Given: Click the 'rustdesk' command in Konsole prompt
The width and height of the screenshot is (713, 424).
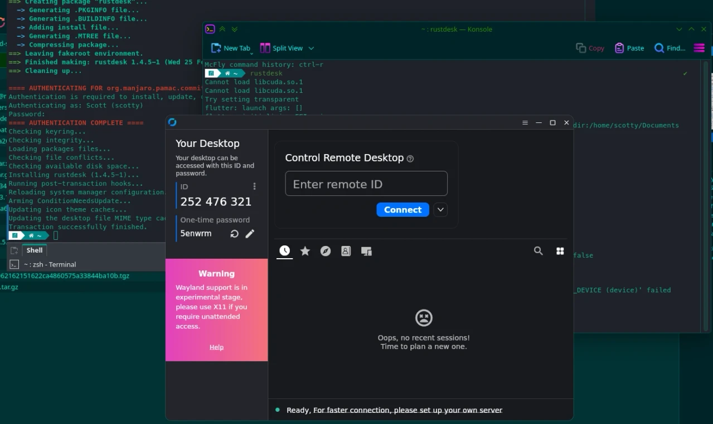Looking at the screenshot, I should point(266,73).
